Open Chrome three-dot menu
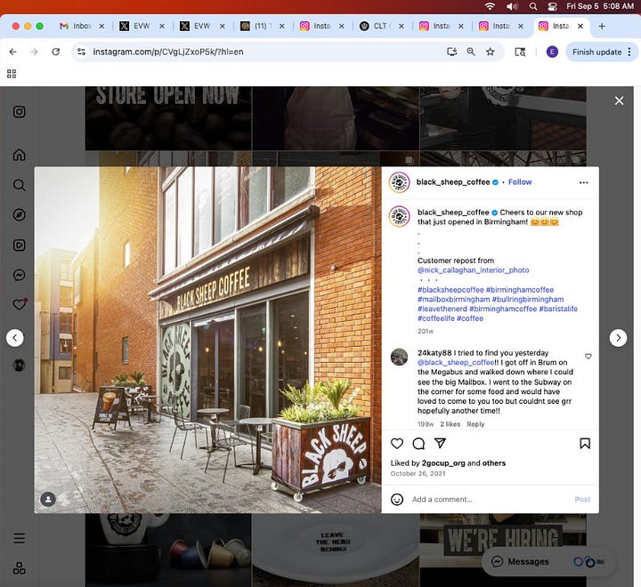Image resolution: width=641 pixels, height=587 pixels. click(629, 52)
